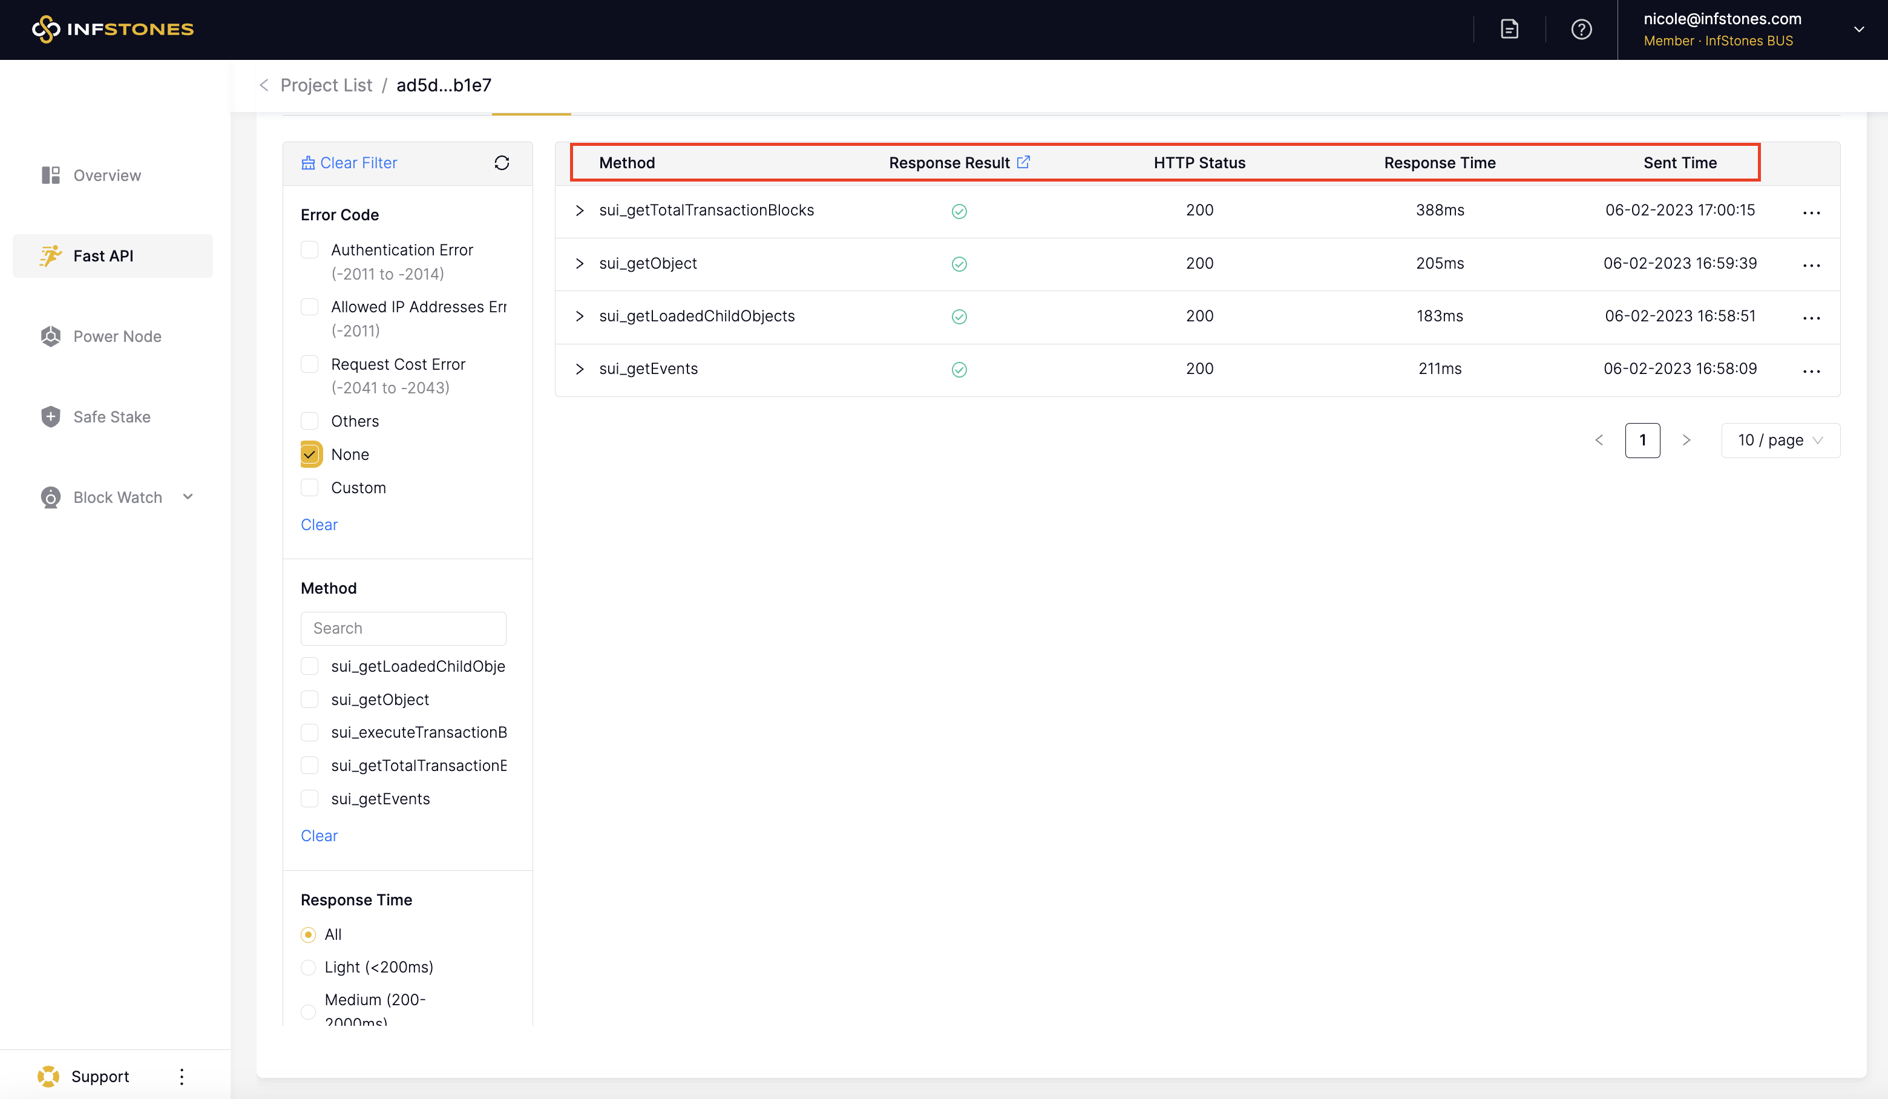Click the refresh icon beside Clear Filter
This screenshot has height=1099, width=1888.
pyautogui.click(x=501, y=163)
